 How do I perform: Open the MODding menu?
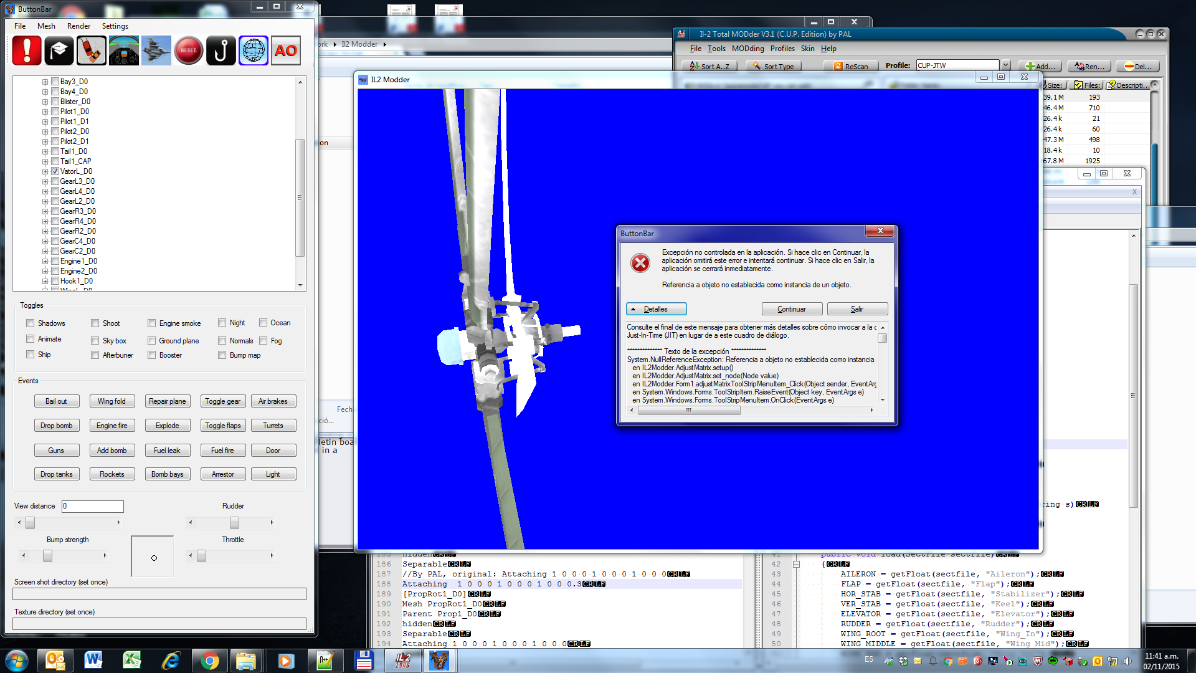[747, 49]
